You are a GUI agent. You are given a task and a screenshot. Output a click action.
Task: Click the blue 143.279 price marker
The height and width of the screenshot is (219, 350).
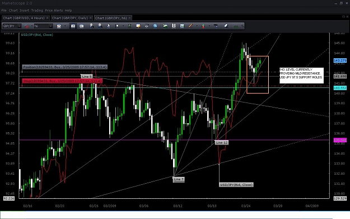tap(340, 60)
